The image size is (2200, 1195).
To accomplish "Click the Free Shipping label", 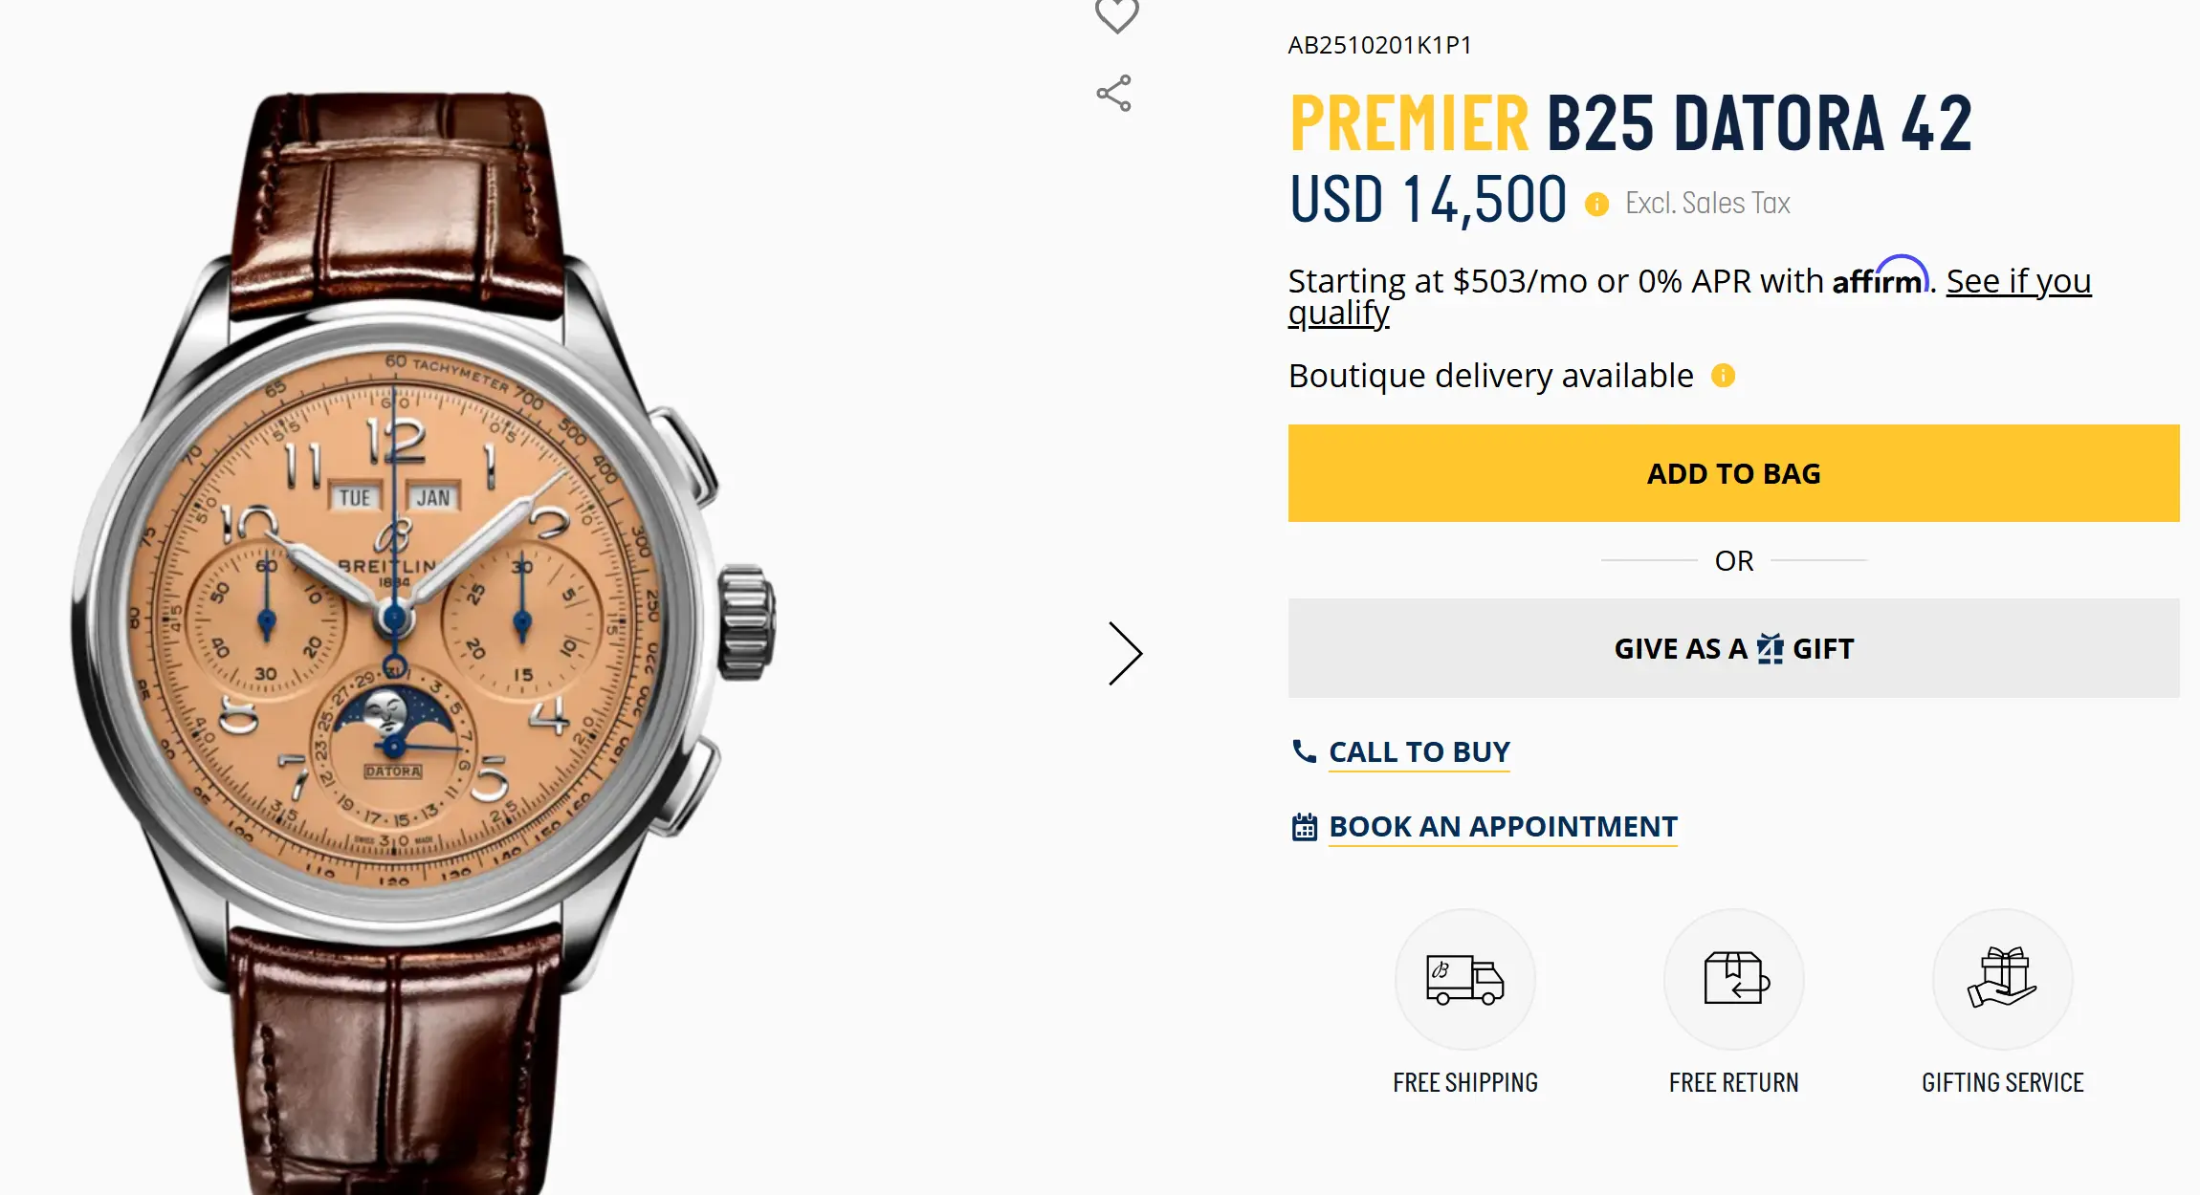I will 1464,1082.
